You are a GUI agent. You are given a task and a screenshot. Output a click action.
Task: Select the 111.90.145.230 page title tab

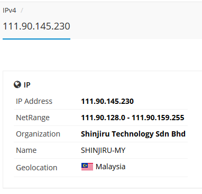36,26
